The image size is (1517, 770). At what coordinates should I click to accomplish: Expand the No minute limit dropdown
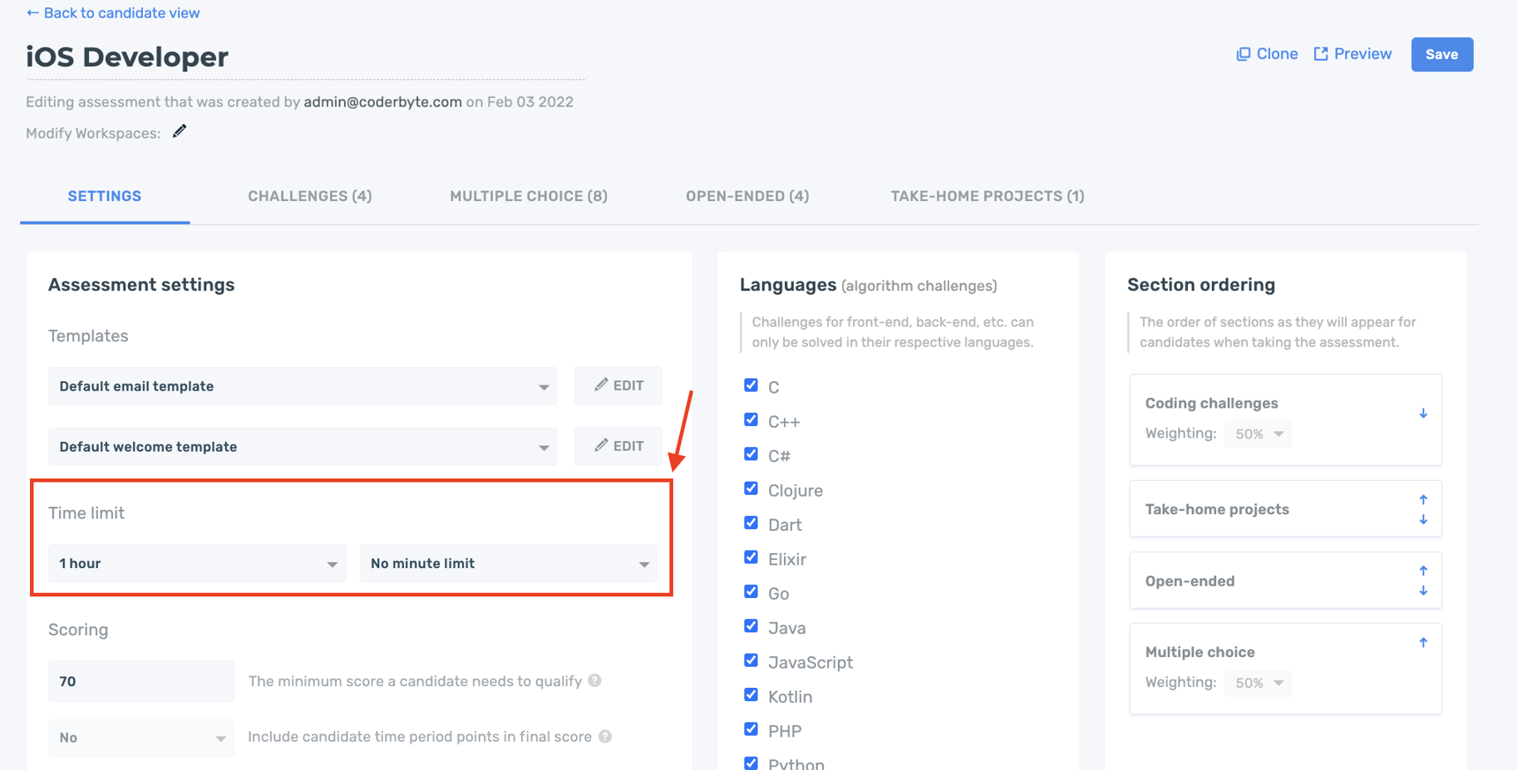[x=508, y=564]
